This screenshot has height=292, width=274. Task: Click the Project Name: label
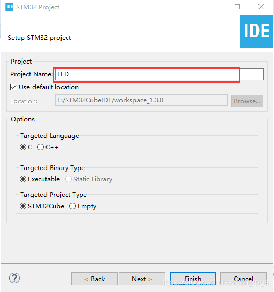[x=32, y=74]
